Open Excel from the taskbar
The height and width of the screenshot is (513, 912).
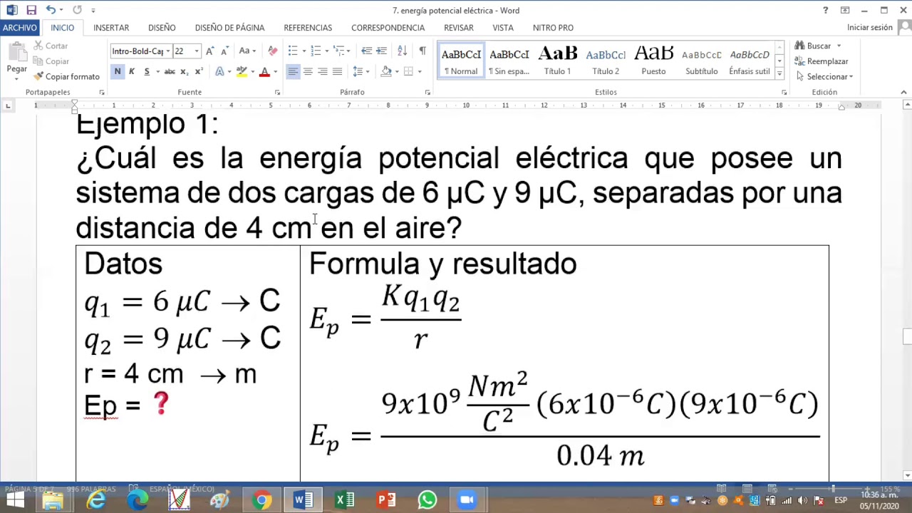point(345,500)
